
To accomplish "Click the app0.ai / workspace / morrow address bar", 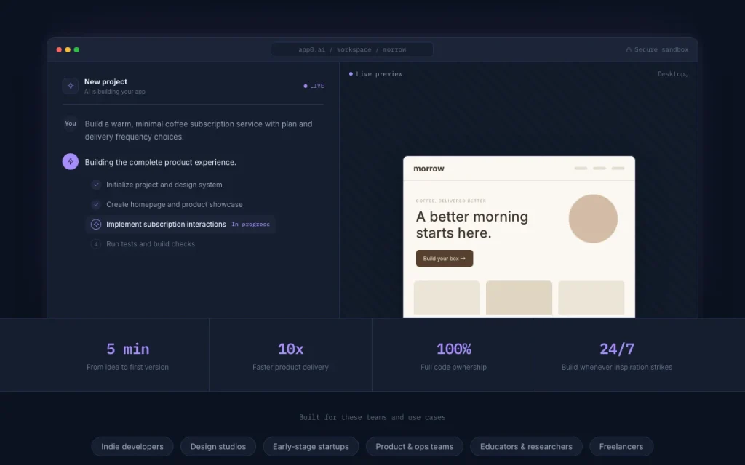I will pyautogui.click(x=352, y=50).
